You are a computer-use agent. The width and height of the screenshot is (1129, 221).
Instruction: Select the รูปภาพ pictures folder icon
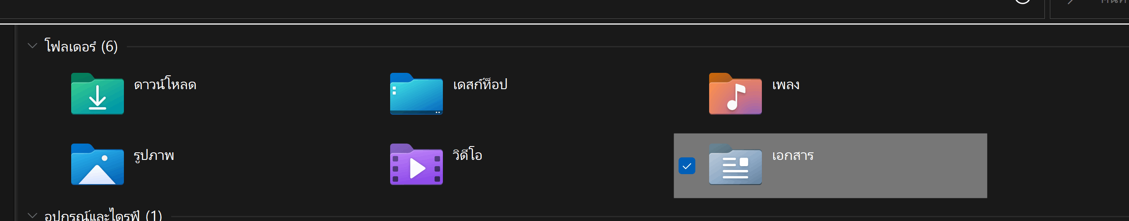(x=97, y=164)
